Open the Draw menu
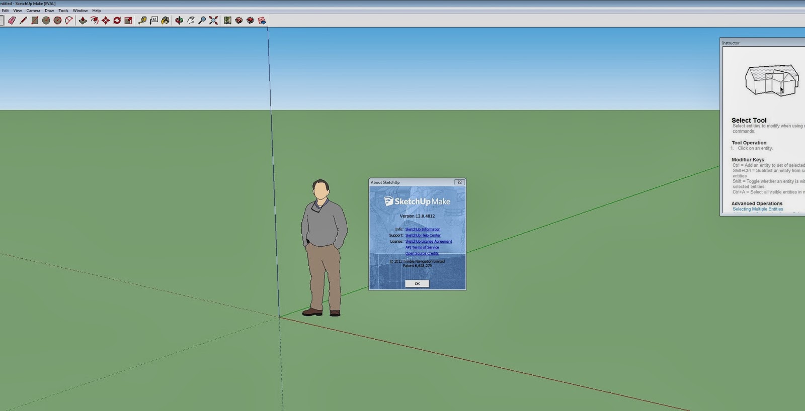Image resolution: width=805 pixels, height=411 pixels. (x=49, y=11)
